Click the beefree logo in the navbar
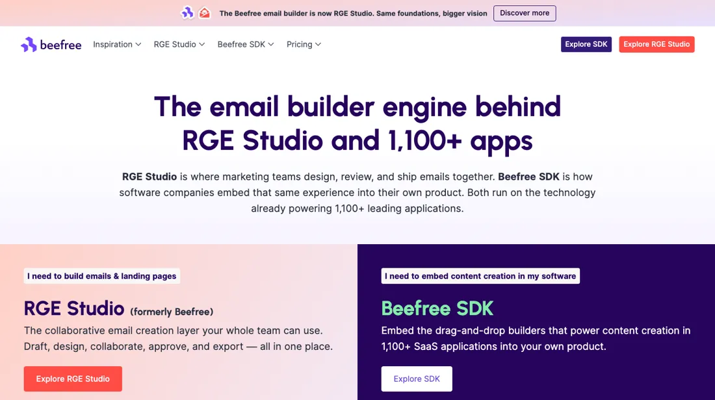The image size is (715, 400). (51, 44)
